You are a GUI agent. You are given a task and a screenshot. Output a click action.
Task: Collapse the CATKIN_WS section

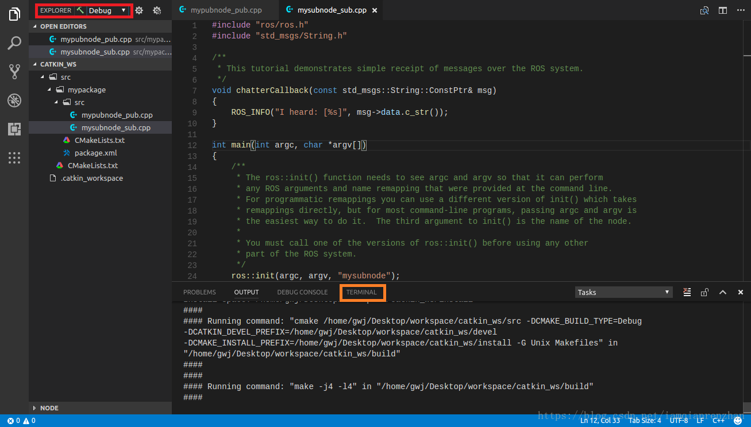(100, 64)
